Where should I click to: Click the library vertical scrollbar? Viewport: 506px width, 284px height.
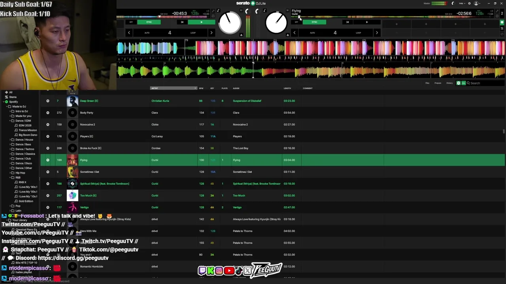point(503,131)
